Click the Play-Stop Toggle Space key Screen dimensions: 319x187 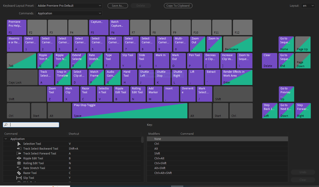click(130, 111)
